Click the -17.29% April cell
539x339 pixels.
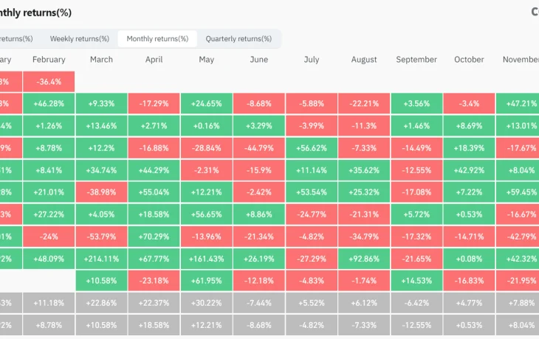[154, 104]
